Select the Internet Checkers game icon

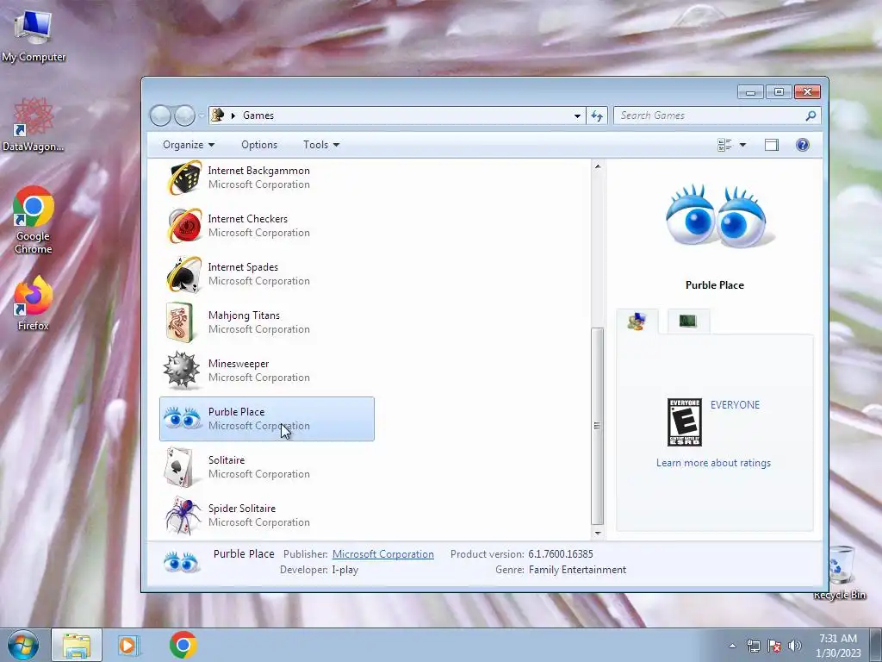(x=183, y=226)
